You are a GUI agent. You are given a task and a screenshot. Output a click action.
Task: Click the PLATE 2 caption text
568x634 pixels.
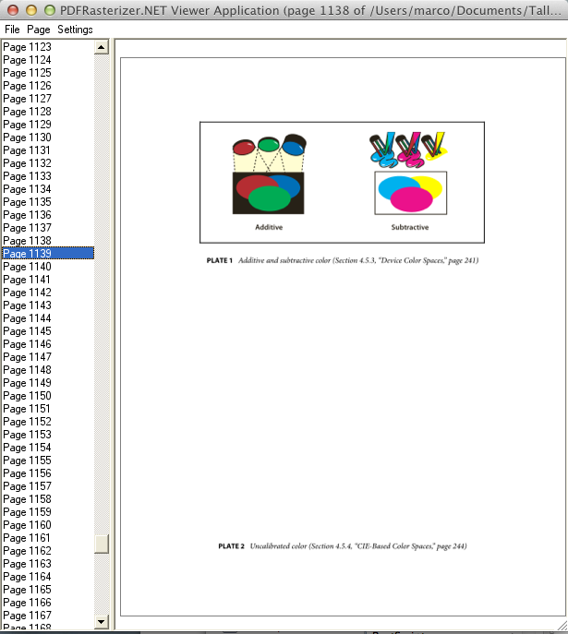[x=343, y=546]
